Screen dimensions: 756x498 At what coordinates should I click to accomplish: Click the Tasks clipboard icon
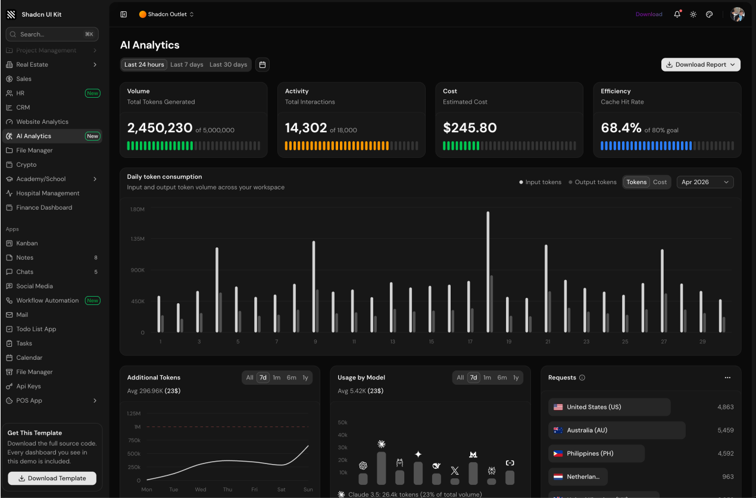click(10, 343)
